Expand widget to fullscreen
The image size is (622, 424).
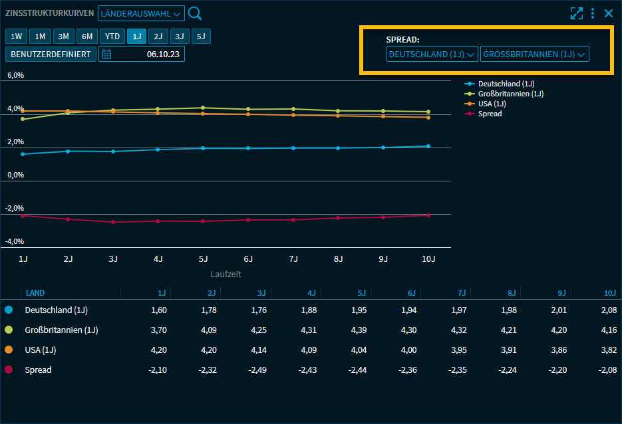click(576, 13)
